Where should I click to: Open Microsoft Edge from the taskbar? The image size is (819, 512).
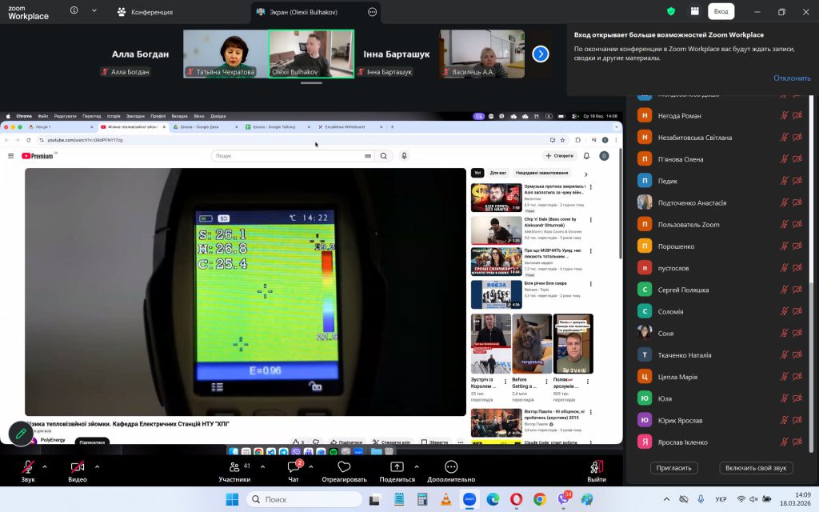pos(493,499)
